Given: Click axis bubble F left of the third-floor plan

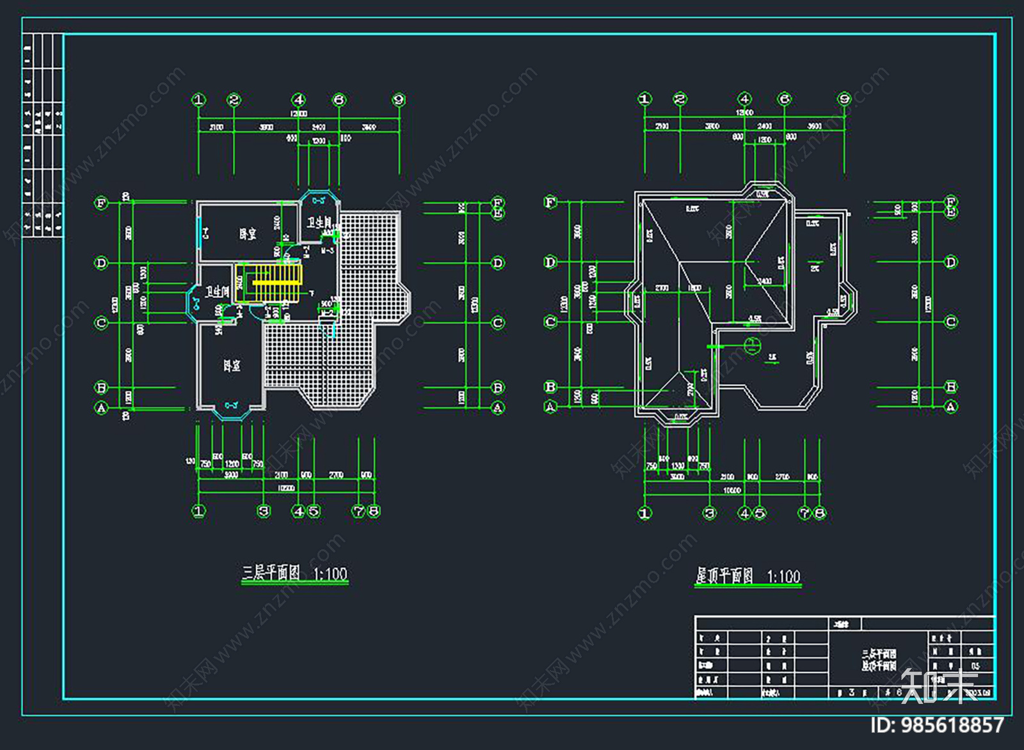Looking at the screenshot, I should click(101, 203).
